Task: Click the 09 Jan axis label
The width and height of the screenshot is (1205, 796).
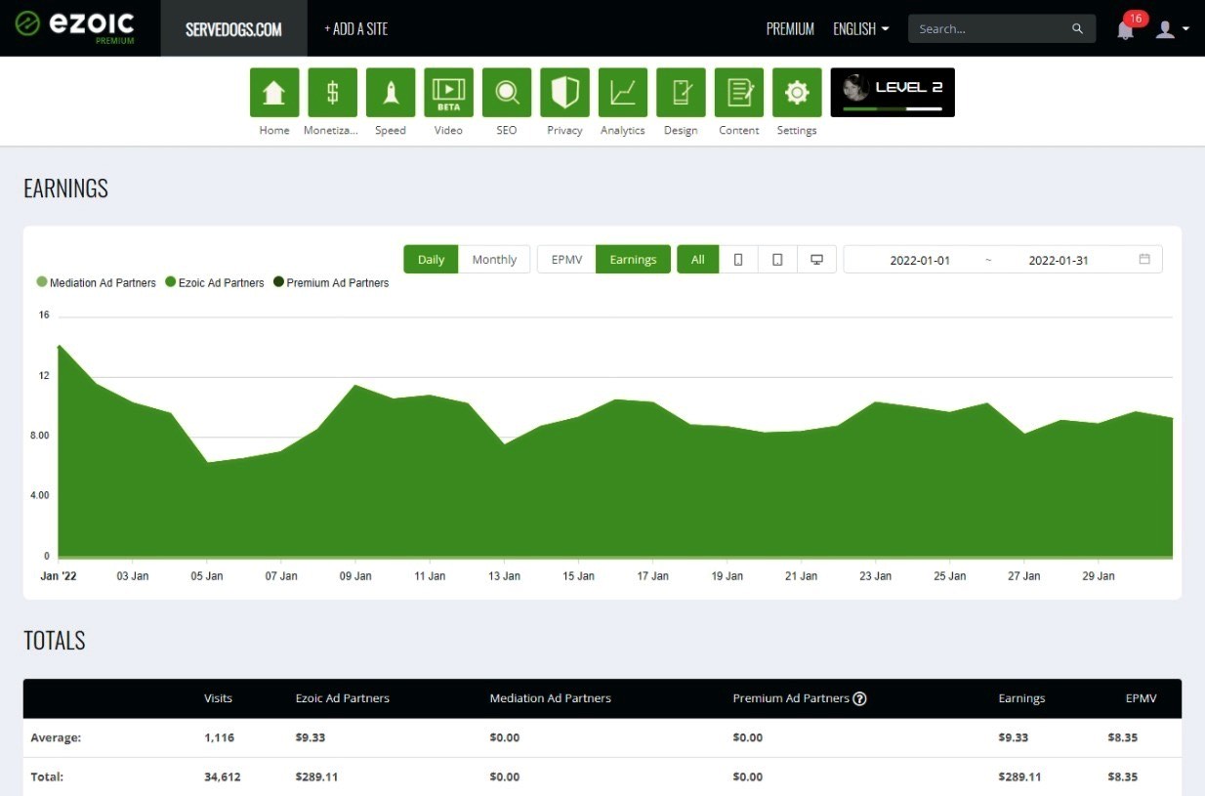Action: [x=355, y=576]
